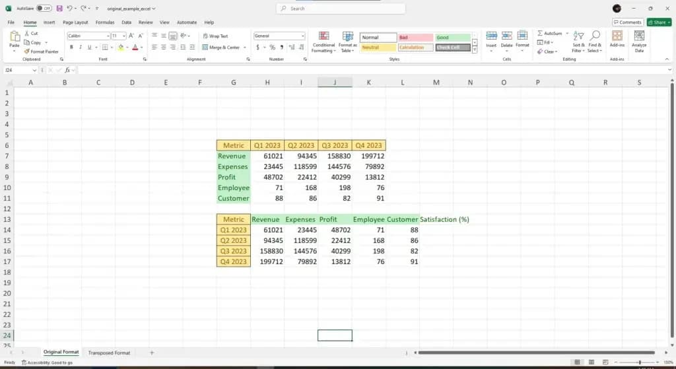Screen dimensions: 676x369
Task: Click the Top Align icon
Action: point(154,36)
